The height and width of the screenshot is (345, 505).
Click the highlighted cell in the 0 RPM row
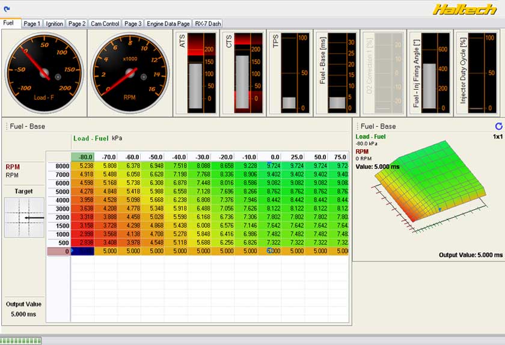coord(82,251)
